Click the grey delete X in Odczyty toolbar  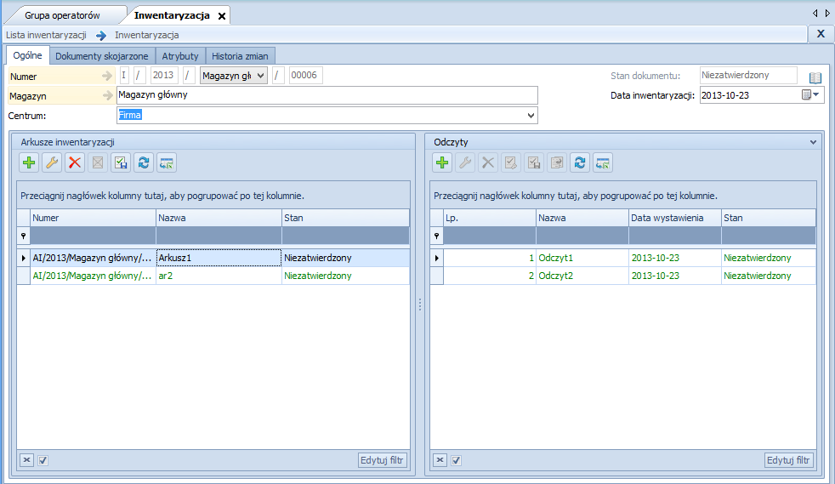[x=488, y=163]
